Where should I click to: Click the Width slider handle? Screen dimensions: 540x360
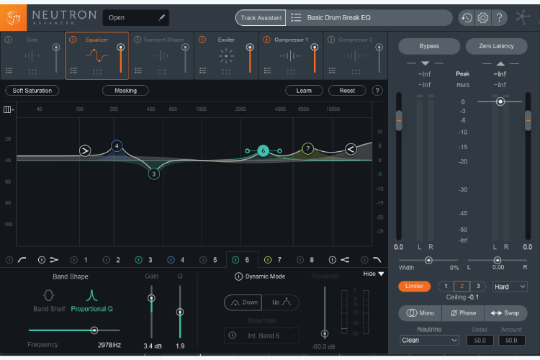pyautogui.click(x=428, y=261)
